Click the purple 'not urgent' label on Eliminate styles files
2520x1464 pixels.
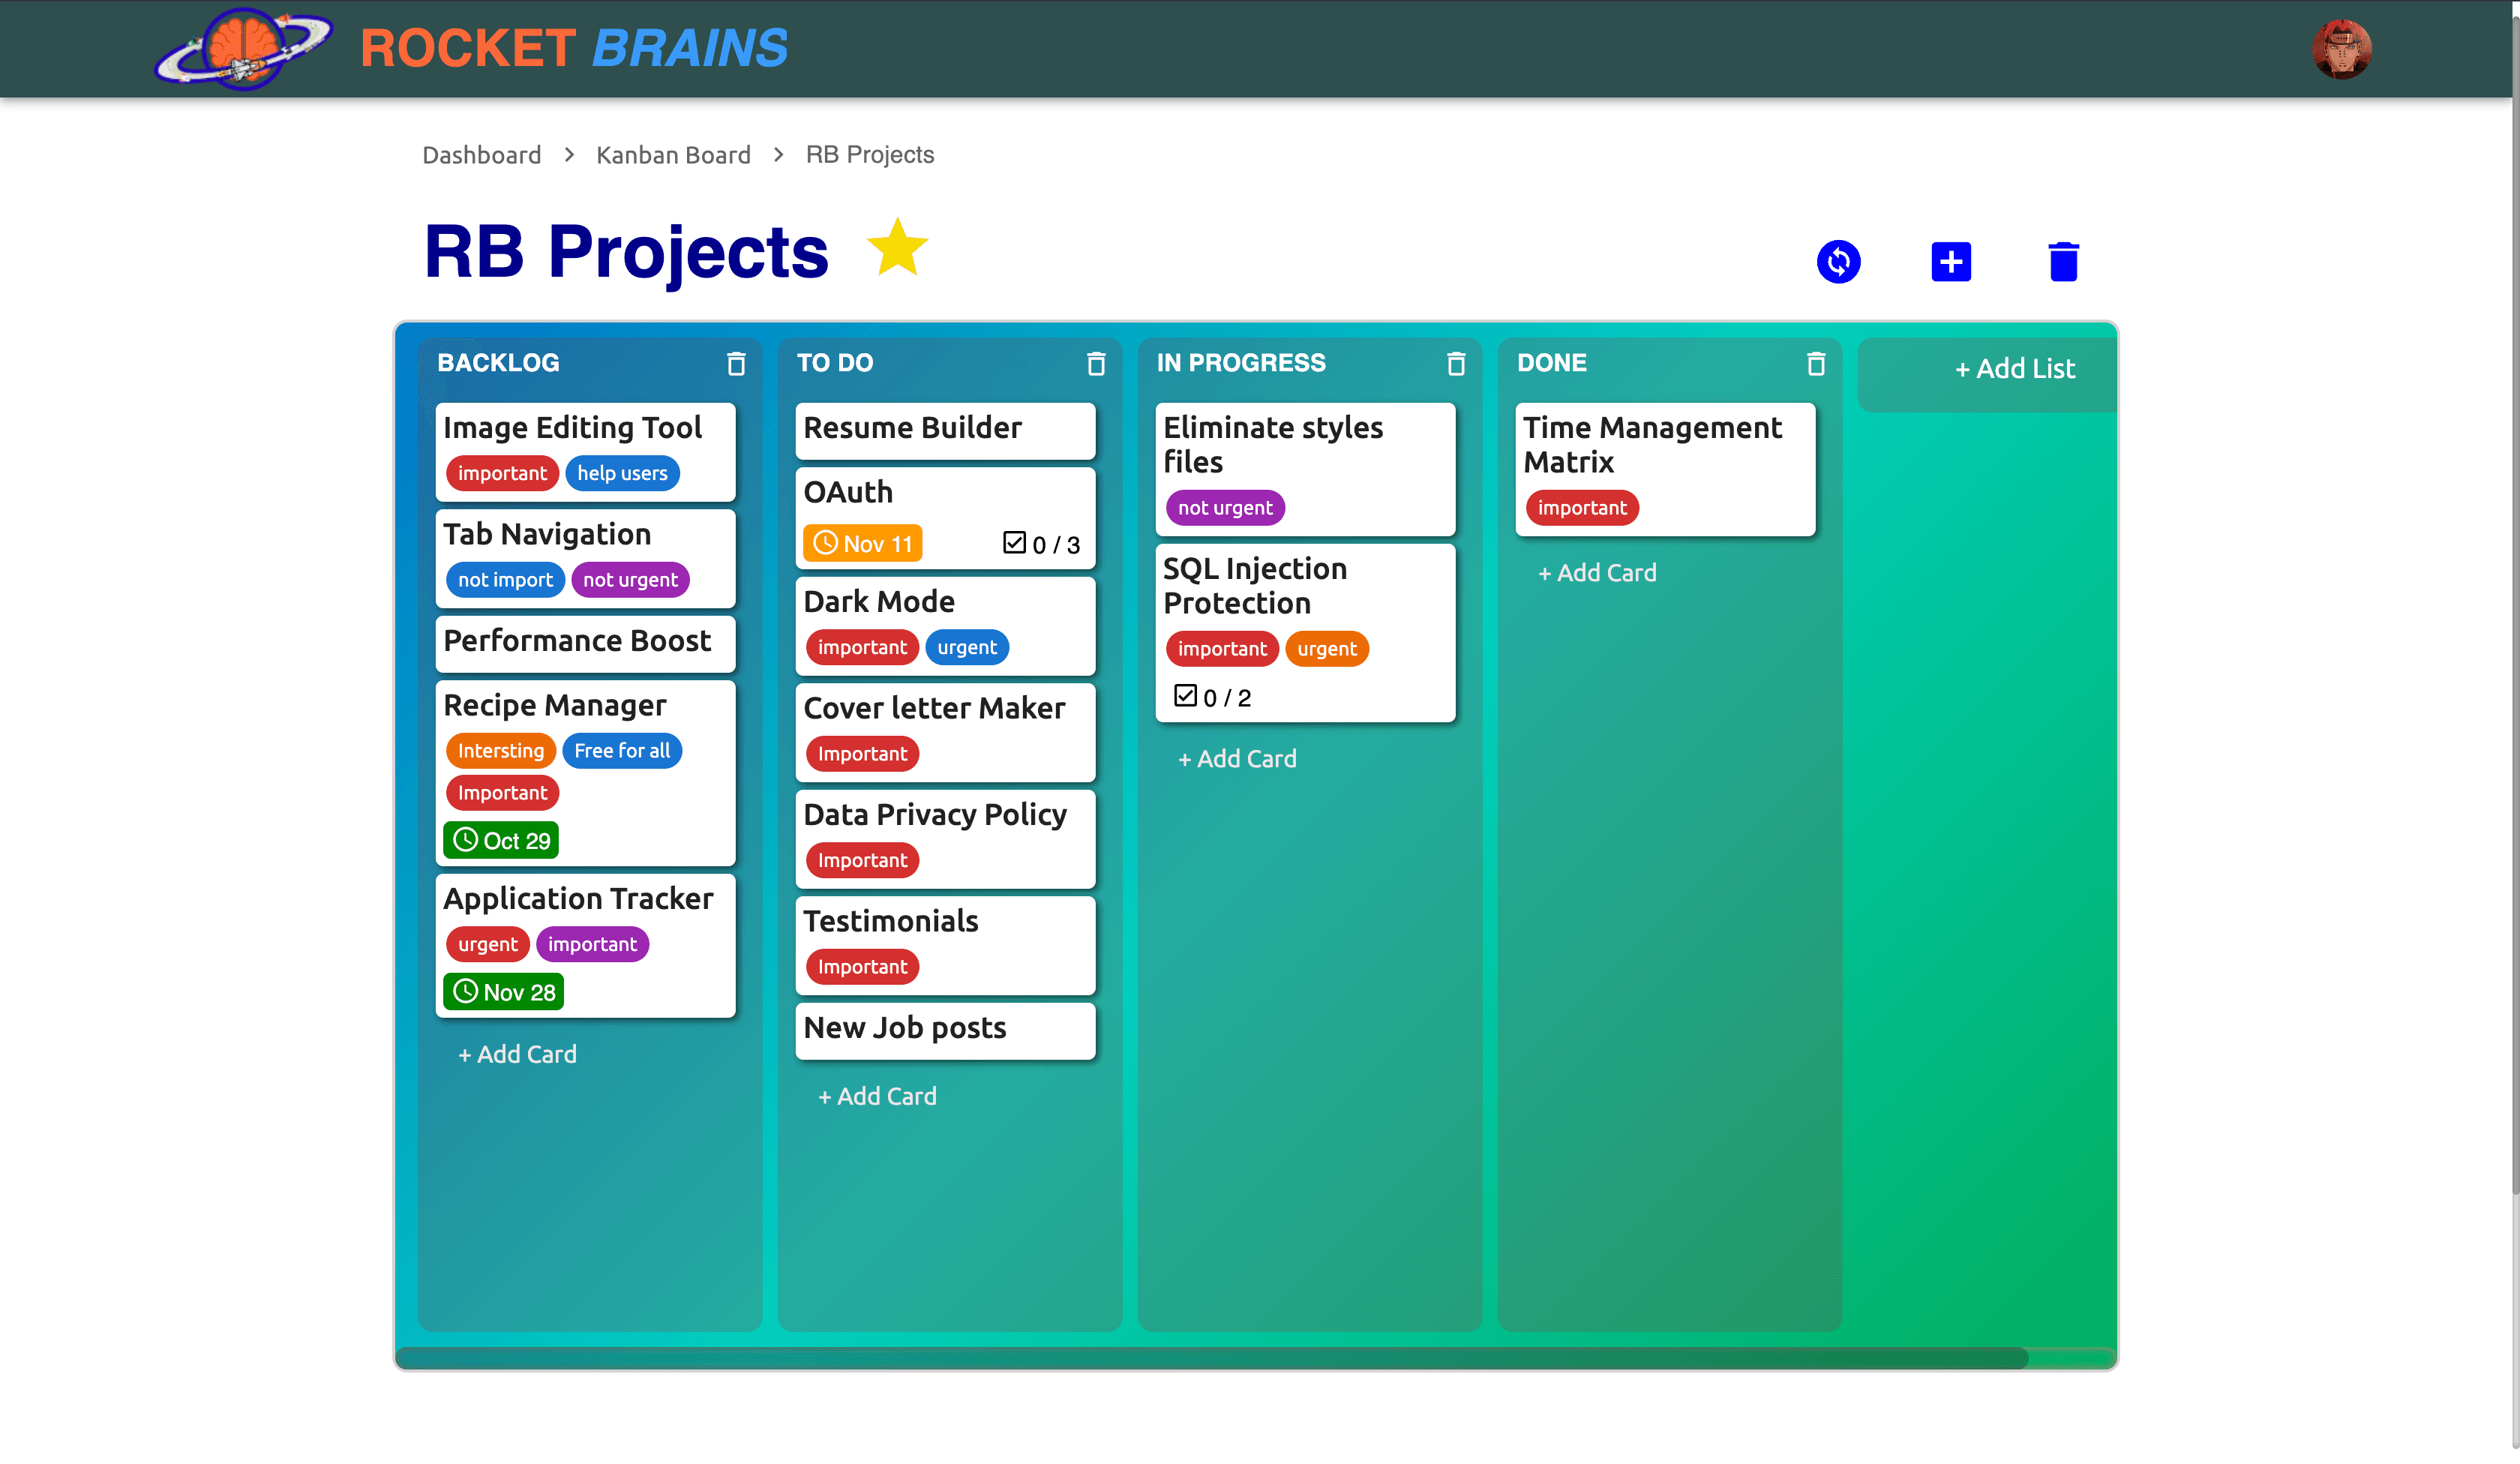click(1225, 508)
